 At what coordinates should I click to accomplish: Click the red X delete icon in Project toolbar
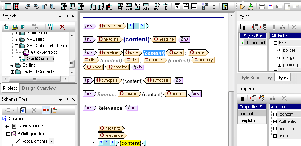[x=62, y=27]
